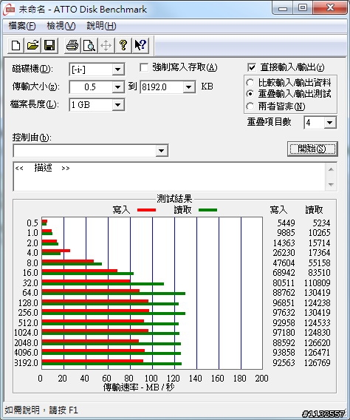Image resolution: width=350 pixels, height=420 pixels.
Task: Click the write value 97632
Action: tap(284, 312)
